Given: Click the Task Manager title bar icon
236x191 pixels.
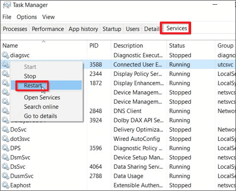Looking at the screenshot, I should (7, 5).
